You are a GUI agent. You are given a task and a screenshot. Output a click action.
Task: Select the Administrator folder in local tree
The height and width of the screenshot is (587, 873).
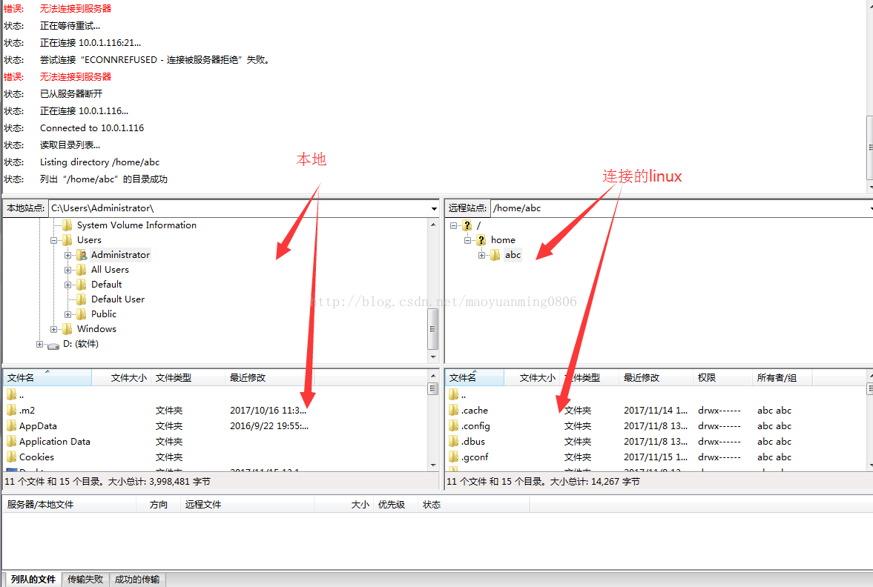pos(120,255)
